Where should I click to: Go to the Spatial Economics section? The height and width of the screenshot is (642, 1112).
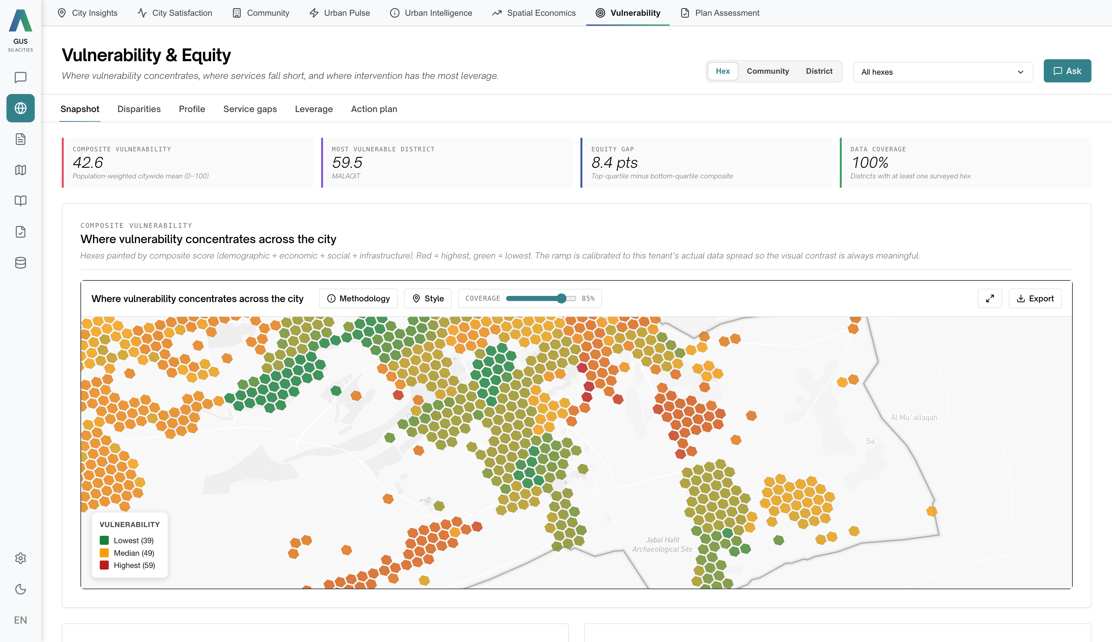pyautogui.click(x=534, y=13)
